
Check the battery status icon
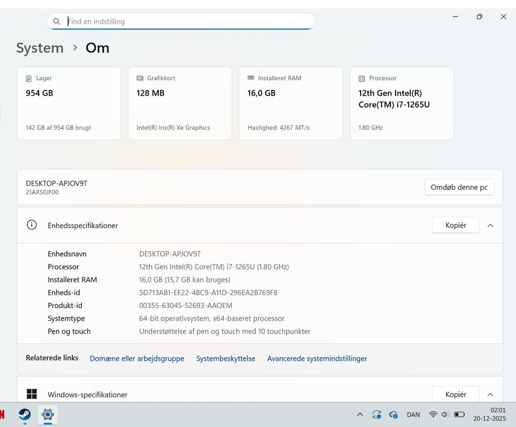click(459, 415)
